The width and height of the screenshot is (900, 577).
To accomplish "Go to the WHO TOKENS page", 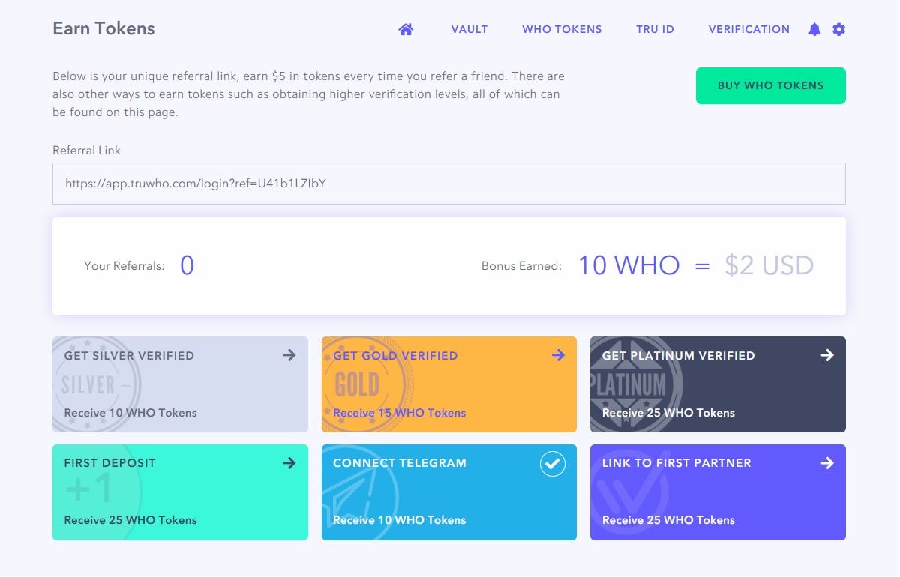I will (x=562, y=29).
